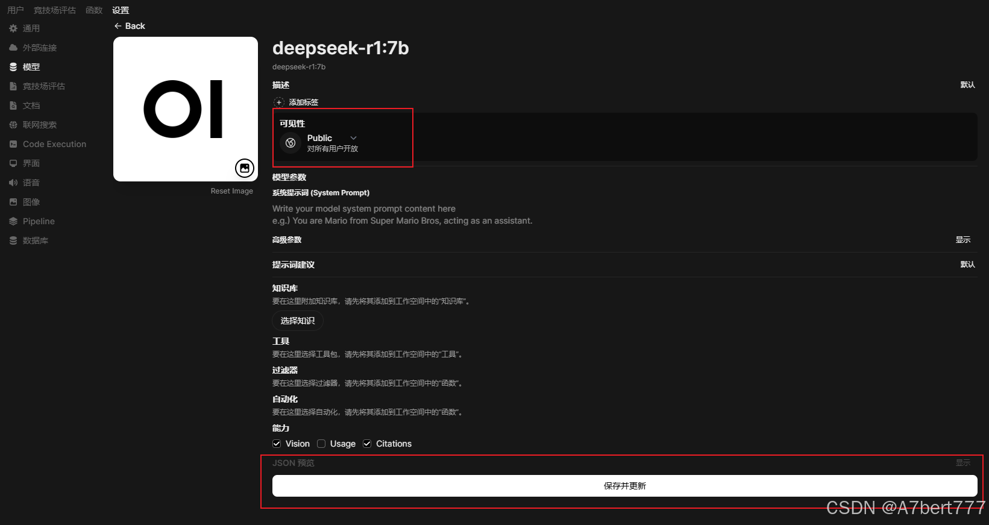The image size is (989, 525).
Task: Click the image upload icon on model avatar
Action: 245,168
